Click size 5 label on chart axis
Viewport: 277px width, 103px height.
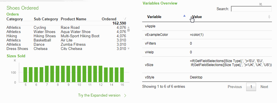coord(25,85)
